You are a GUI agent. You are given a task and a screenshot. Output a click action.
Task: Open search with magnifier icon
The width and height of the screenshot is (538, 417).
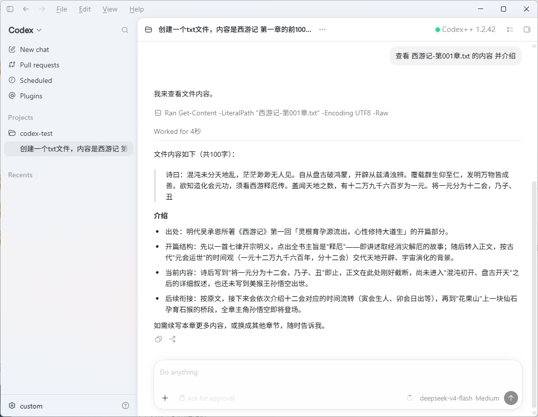(x=125, y=30)
